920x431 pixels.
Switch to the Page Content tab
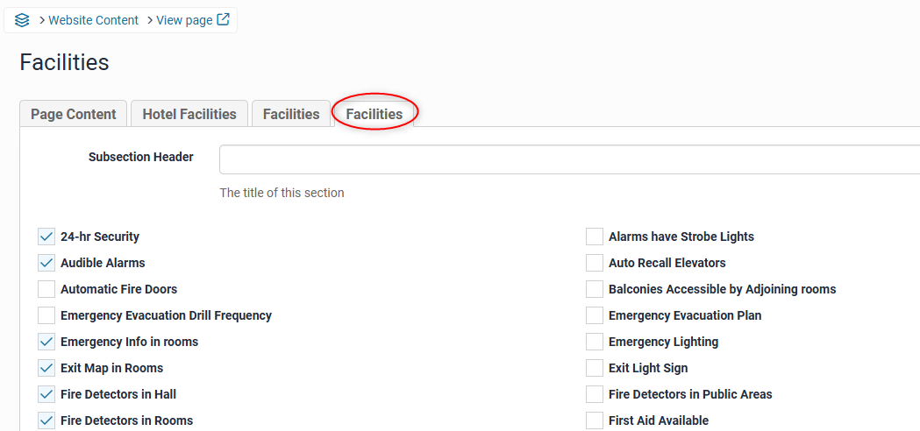74,114
